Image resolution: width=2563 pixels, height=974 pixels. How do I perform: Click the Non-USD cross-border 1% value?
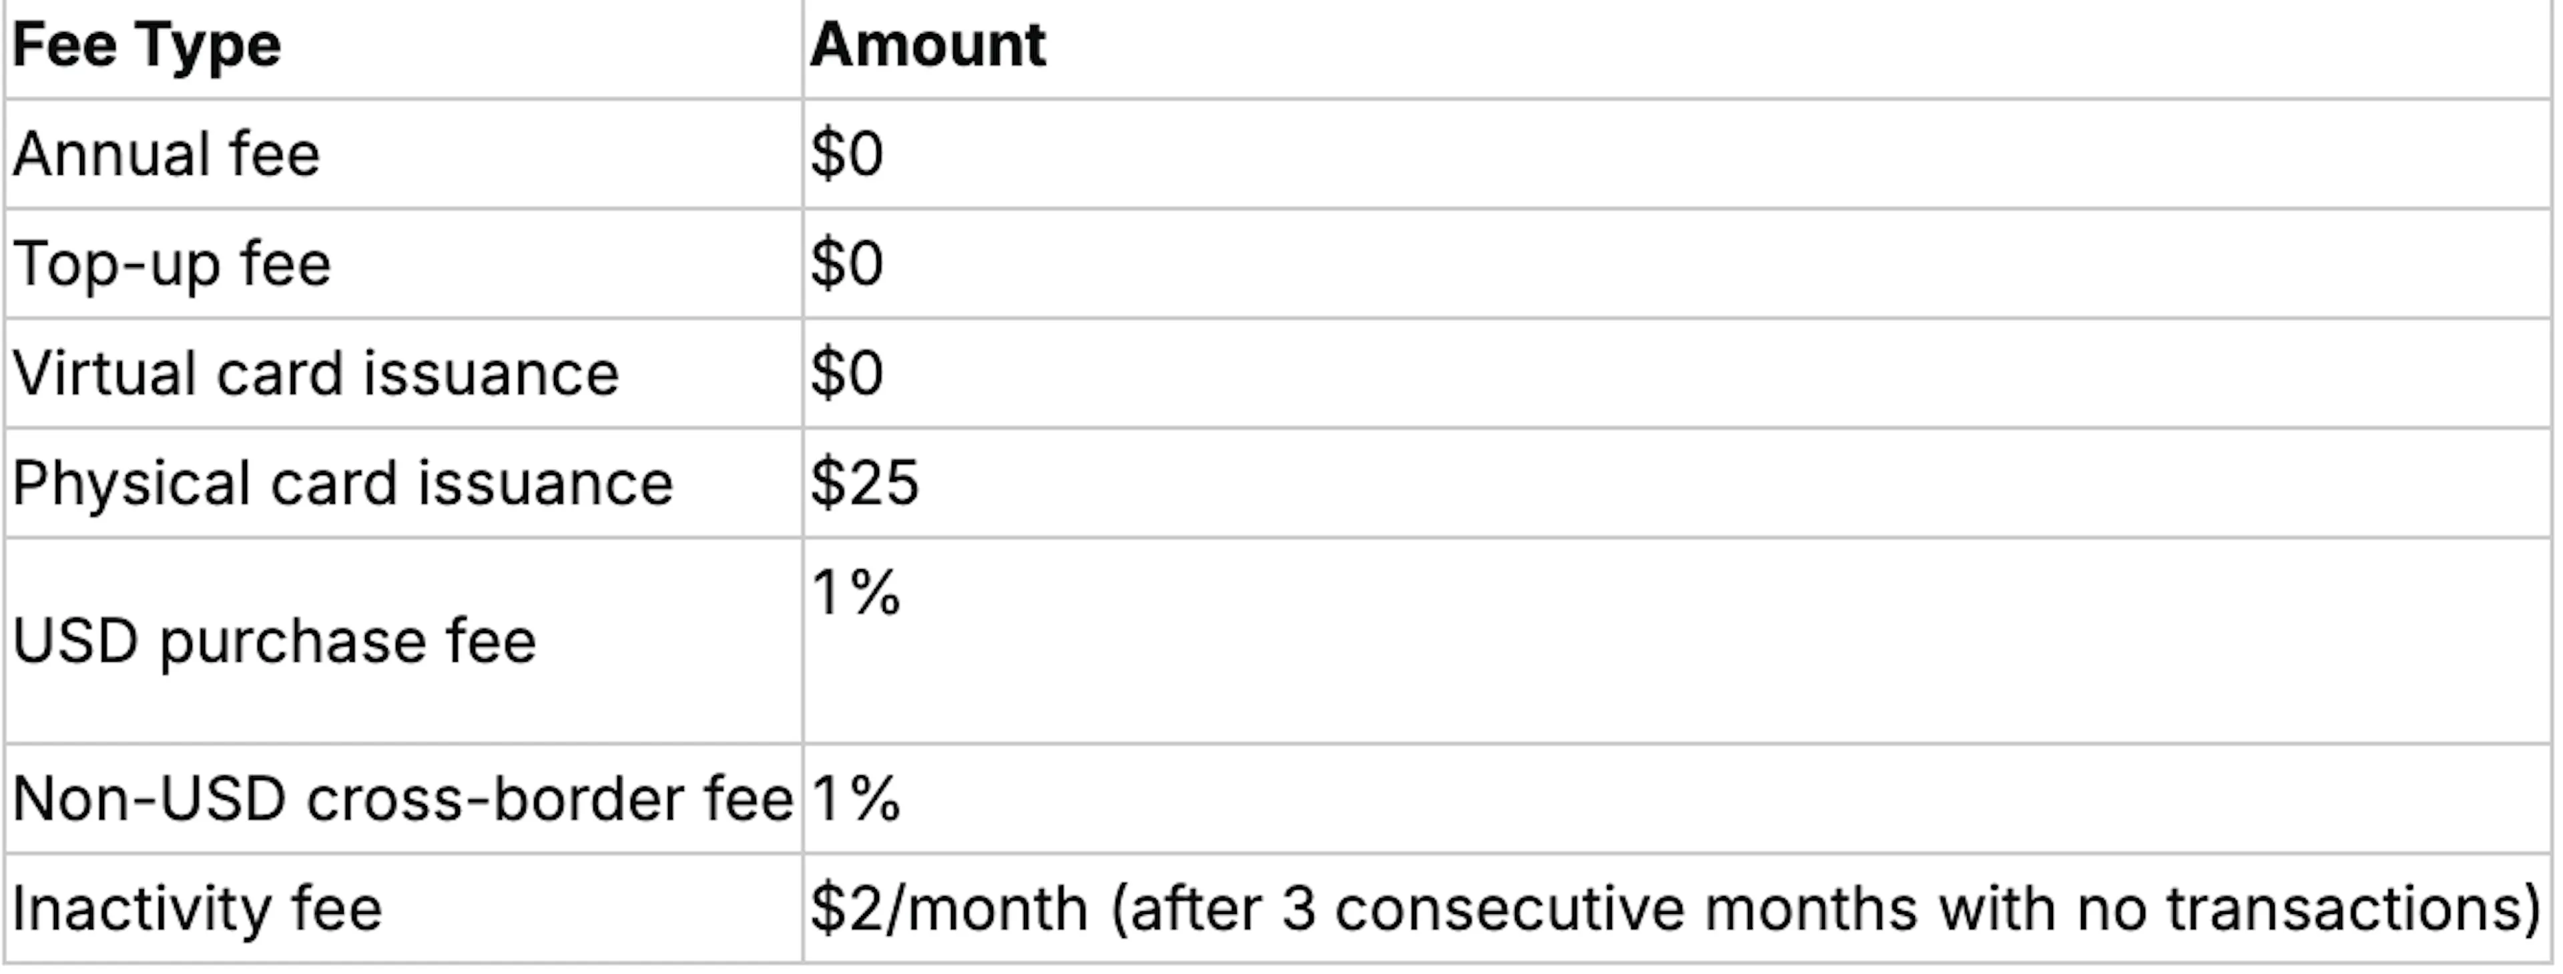click(x=856, y=799)
